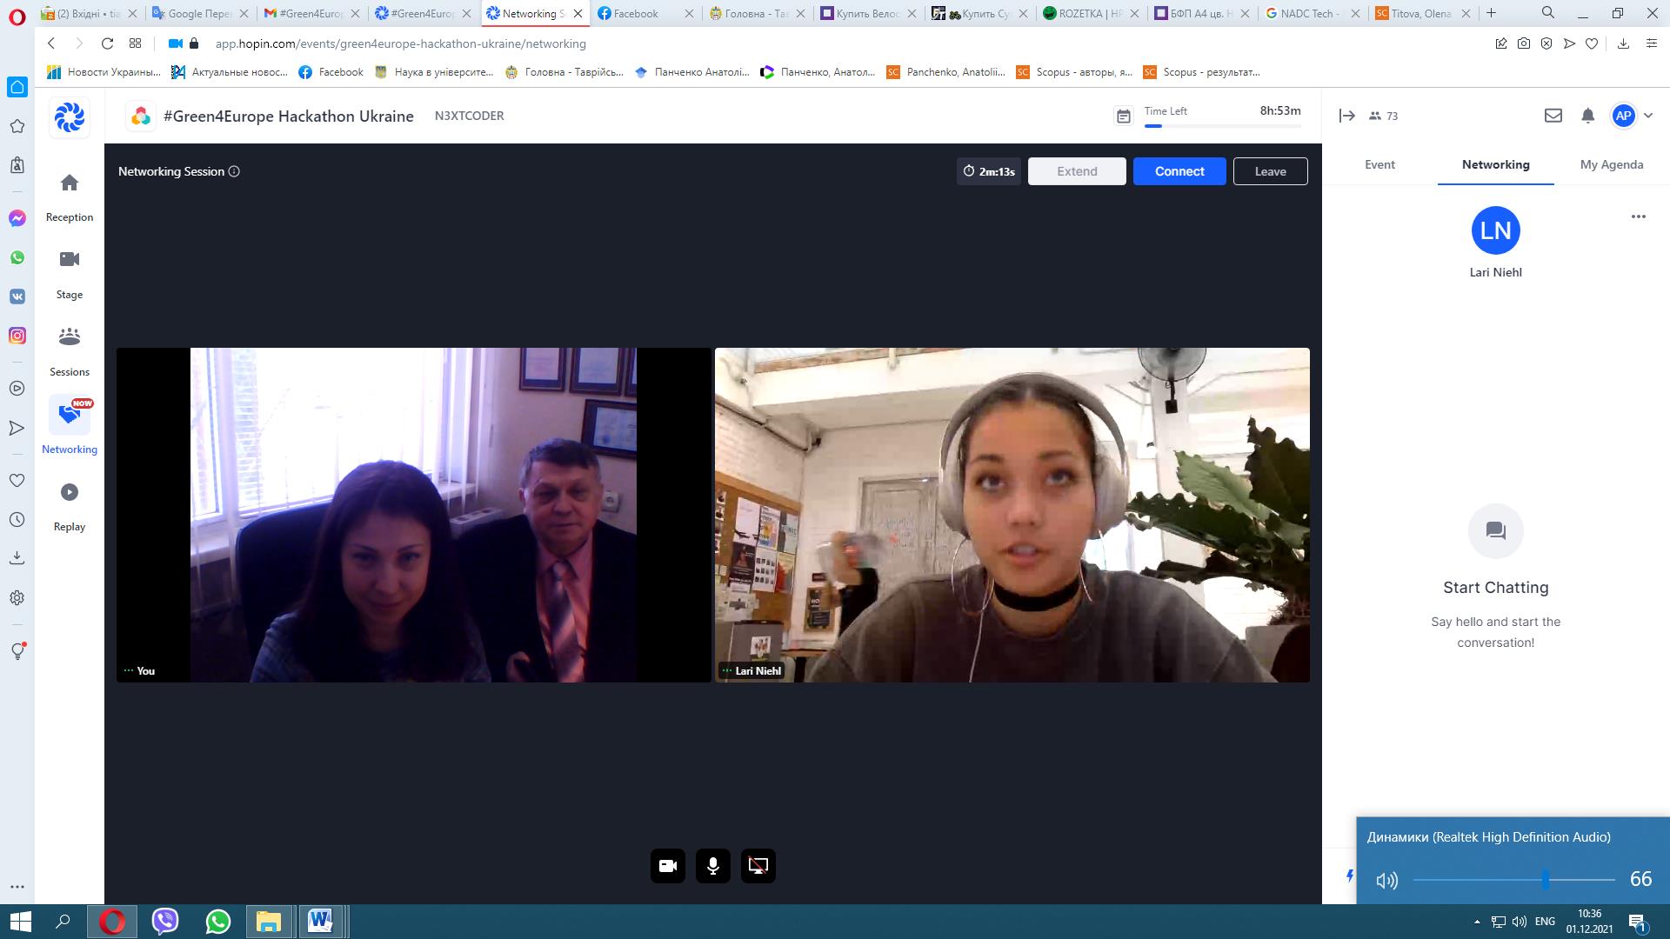Screen dimensions: 1670x939
Task: Show hidden system tray icons arrow
Action: (1476, 922)
